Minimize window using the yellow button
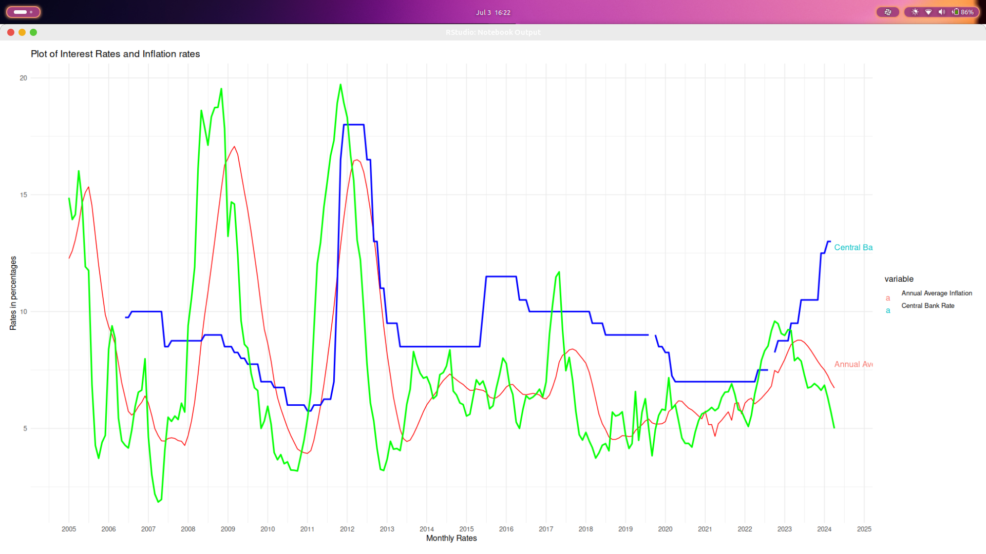This screenshot has height=554, width=986. (x=22, y=32)
